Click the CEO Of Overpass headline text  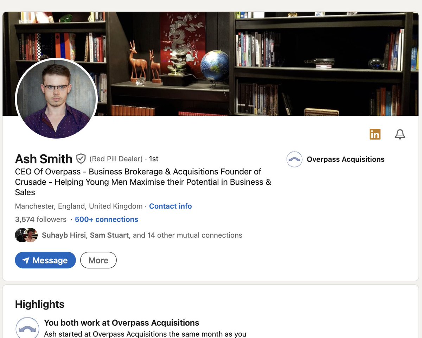(x=143, y=182)
